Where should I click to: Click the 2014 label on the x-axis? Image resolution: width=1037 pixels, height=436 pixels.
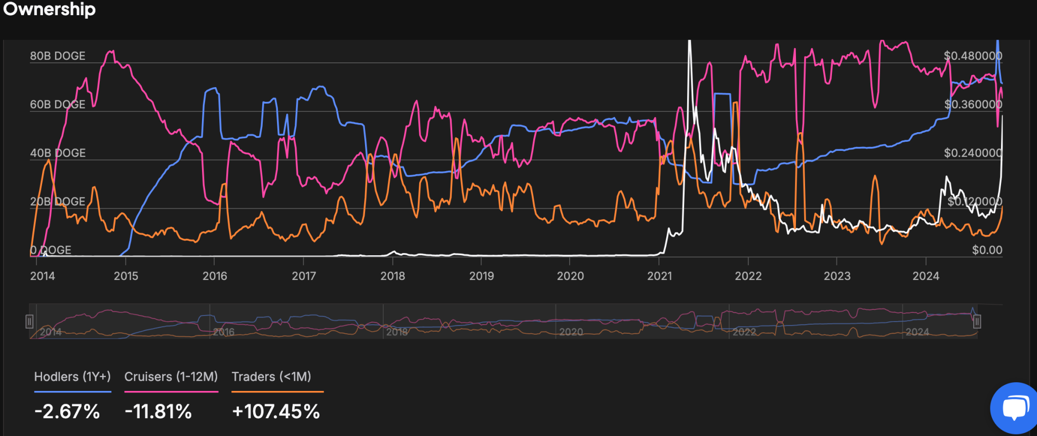(43, 276)
